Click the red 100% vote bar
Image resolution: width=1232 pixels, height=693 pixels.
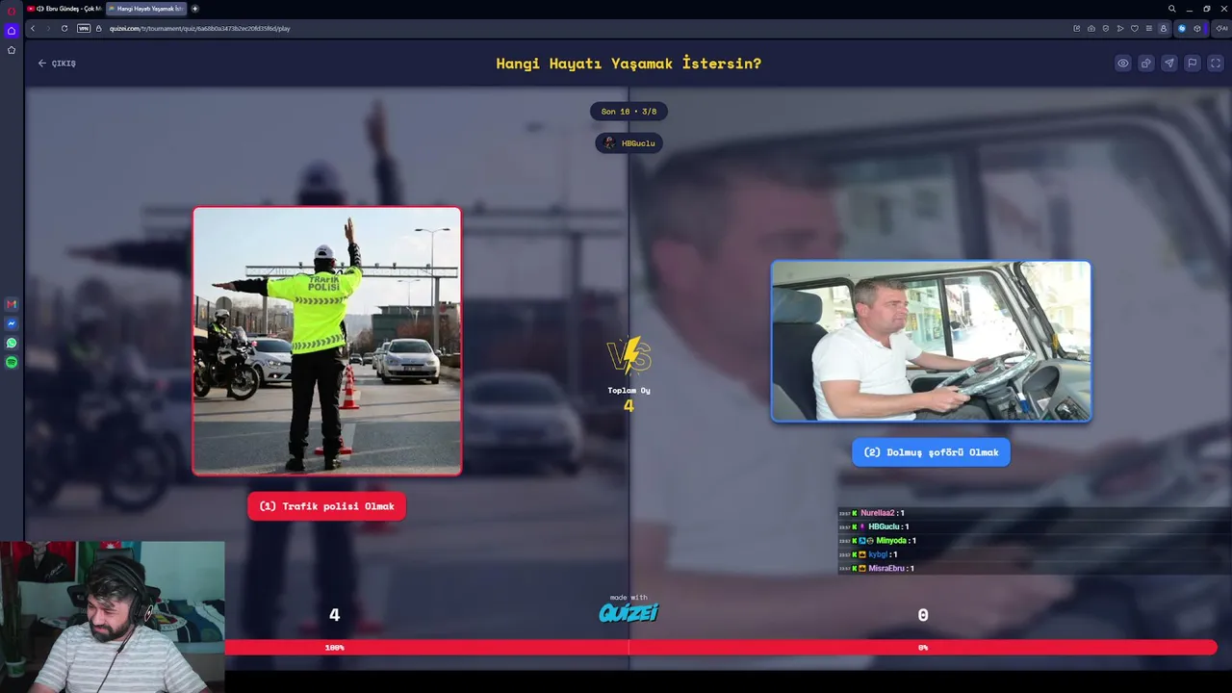[x=721, y=648]
